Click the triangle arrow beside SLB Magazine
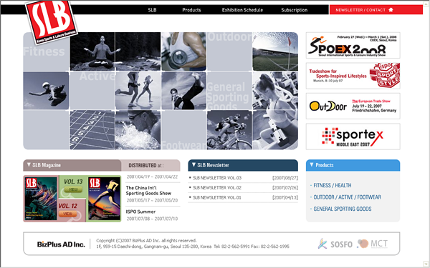 (29, 164)
